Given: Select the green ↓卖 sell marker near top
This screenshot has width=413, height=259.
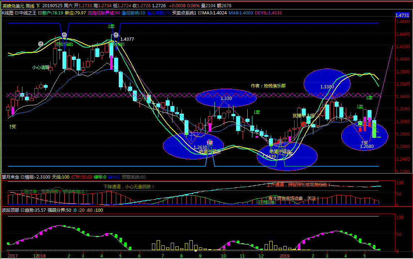Looking at the screenshot, I should [112, 26].
